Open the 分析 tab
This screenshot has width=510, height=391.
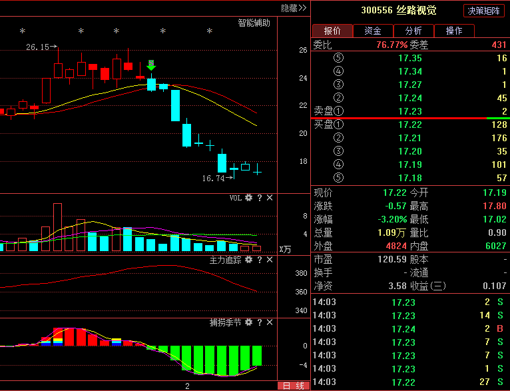point(413,31)
